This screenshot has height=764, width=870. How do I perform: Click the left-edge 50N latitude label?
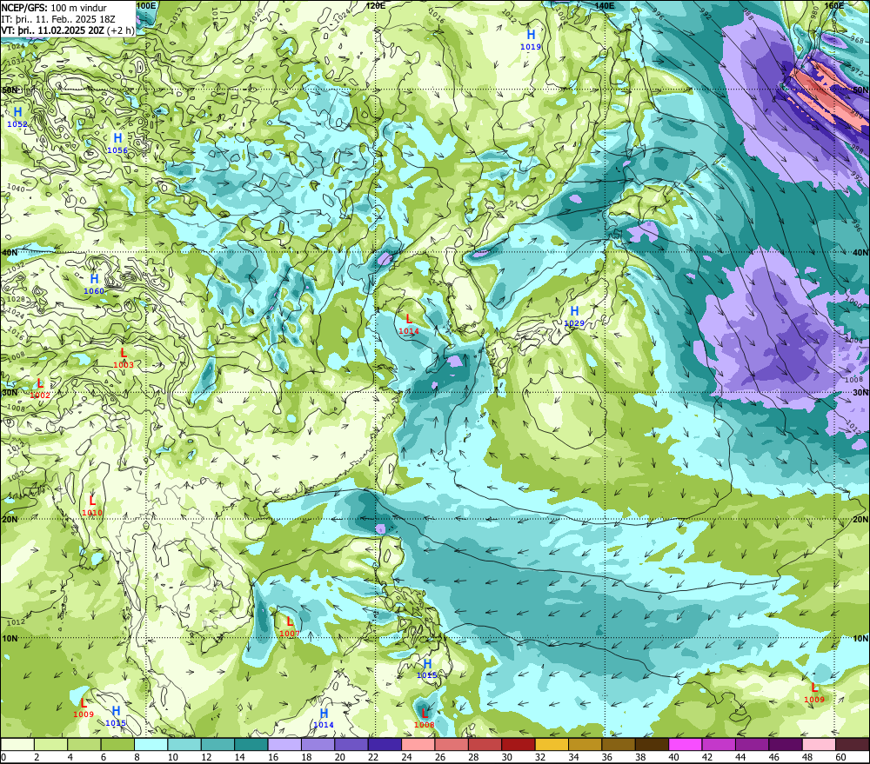9,90
